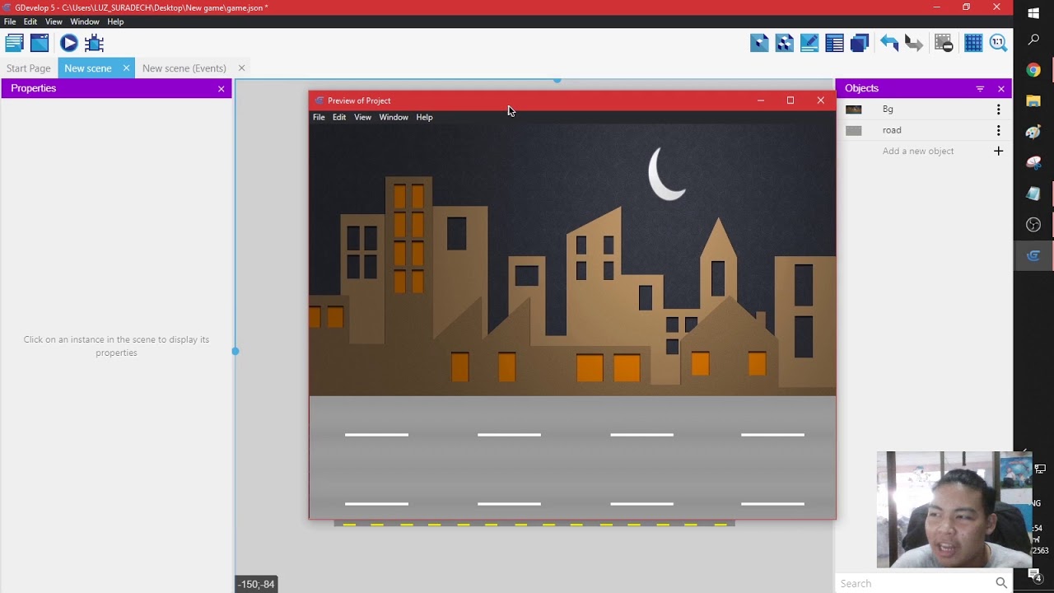The image size is (1054, 593).
Task: Open the properties panel toolbar icon
Action: pos(809,43)
